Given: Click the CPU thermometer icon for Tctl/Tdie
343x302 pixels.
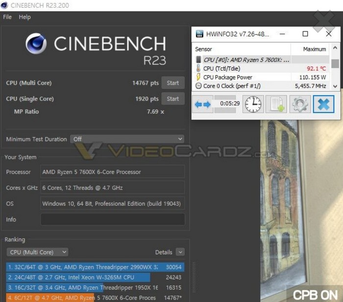Looking at the screenshot, I should (x=198, y=69).
